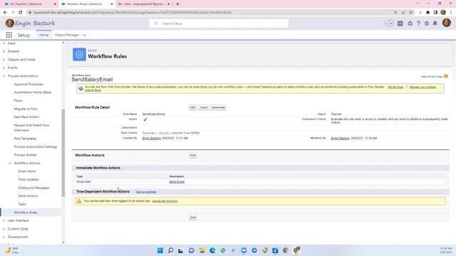Click the zoom magnifier in address bar

click(395, 13)
